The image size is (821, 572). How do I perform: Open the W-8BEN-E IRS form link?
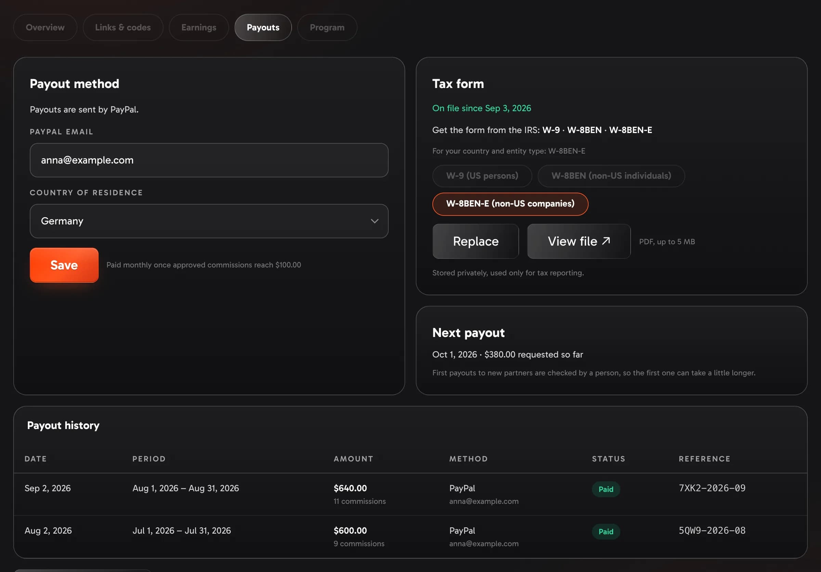tap(630, 130)
